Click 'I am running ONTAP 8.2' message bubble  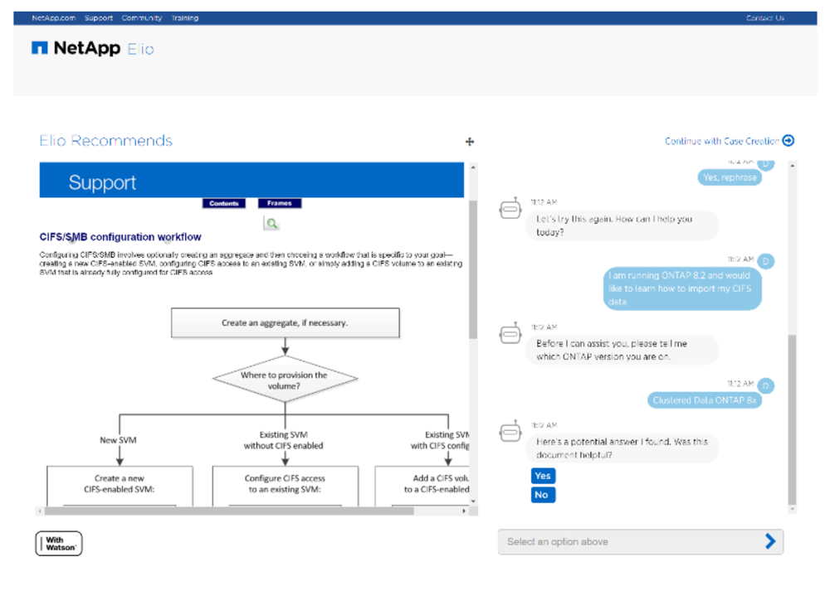click(683, 288)
